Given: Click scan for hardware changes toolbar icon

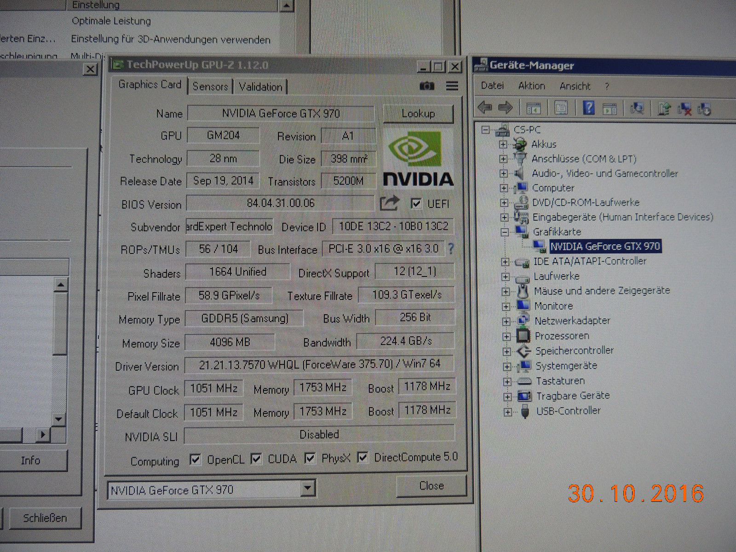Looking at the screenshot, I should (x=637, y=109).
